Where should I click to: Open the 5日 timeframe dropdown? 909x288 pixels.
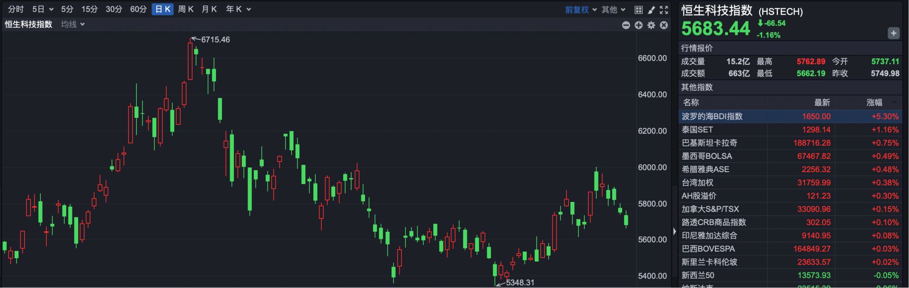[x=43, y=9]
